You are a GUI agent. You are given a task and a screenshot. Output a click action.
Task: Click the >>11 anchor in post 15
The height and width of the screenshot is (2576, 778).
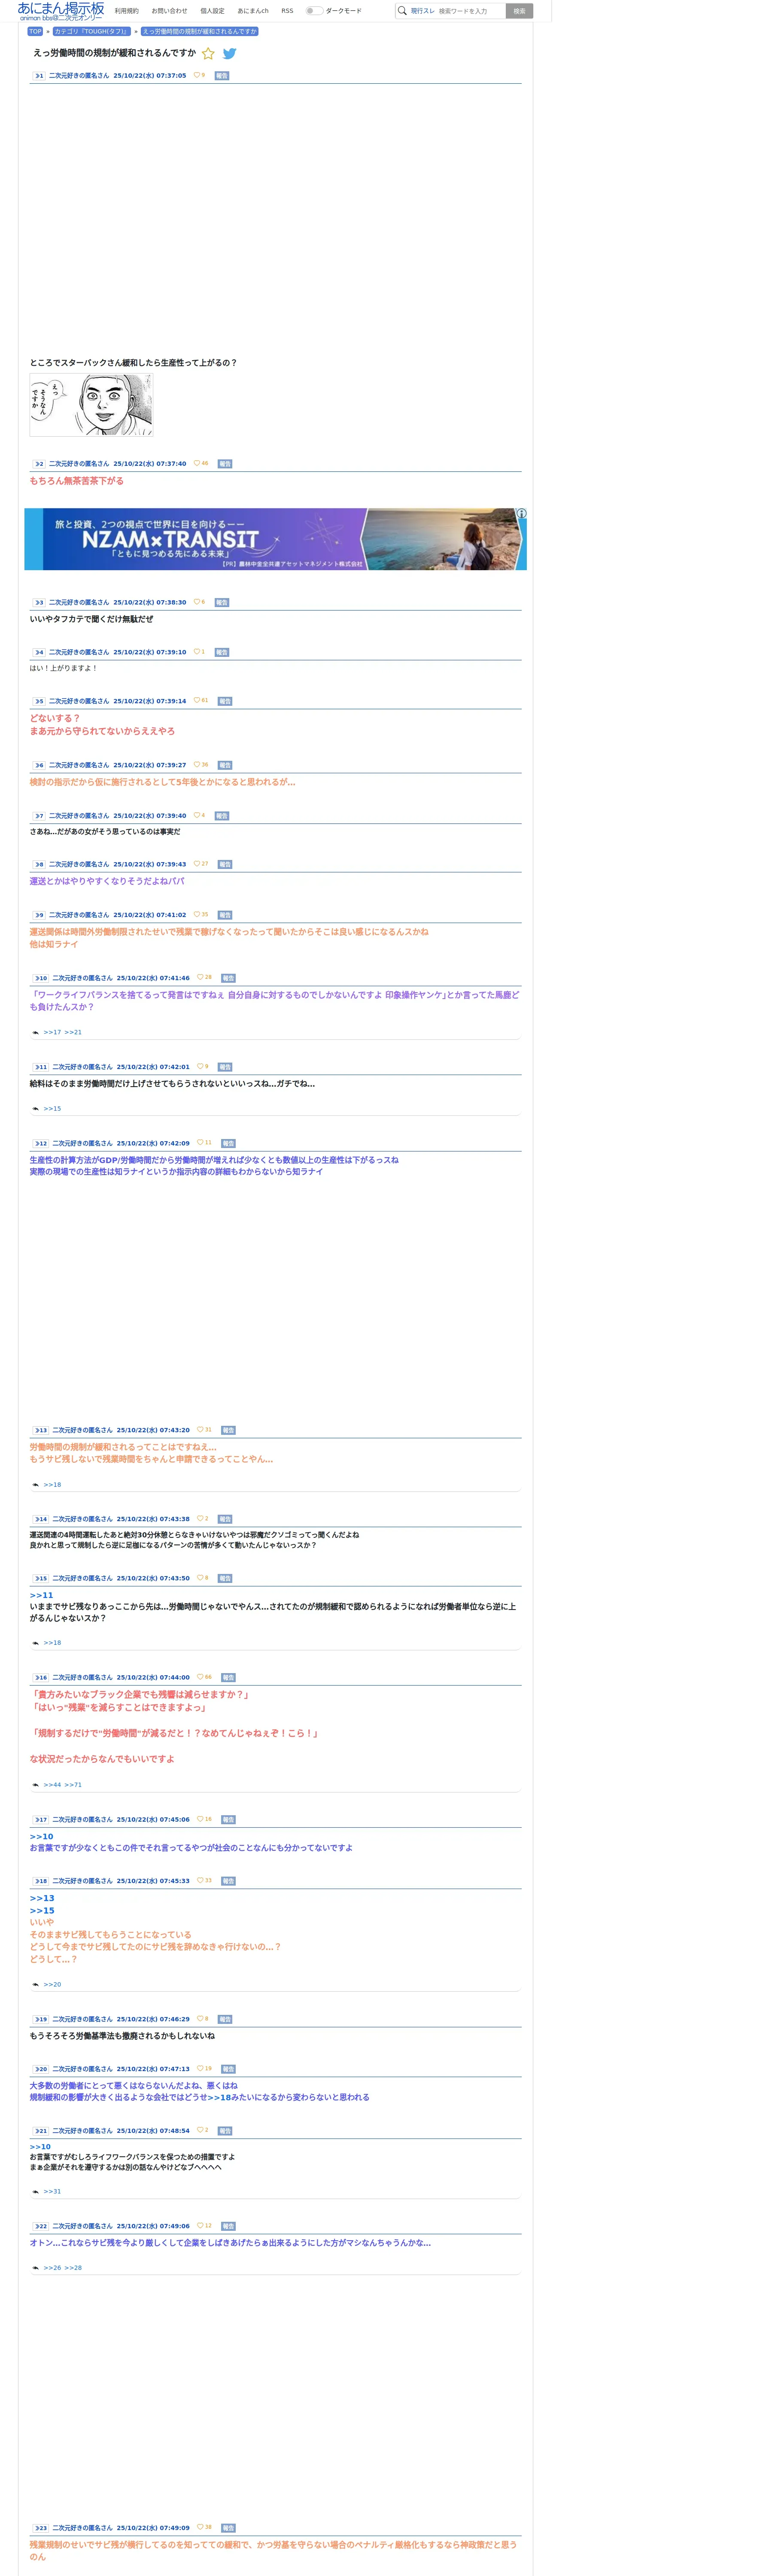41,1595
